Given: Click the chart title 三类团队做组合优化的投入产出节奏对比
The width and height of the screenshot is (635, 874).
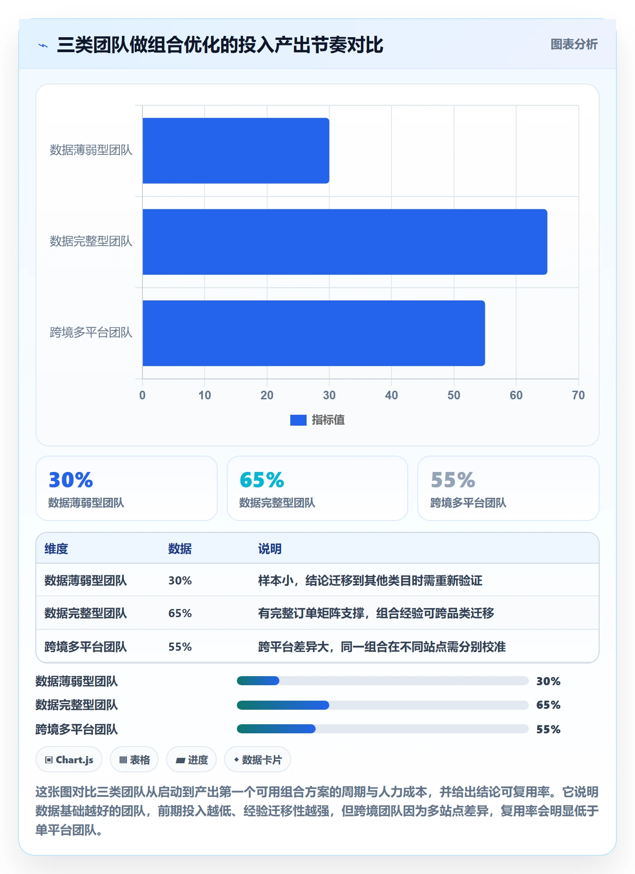Looking at the screenshot, I should click(220, 45).
